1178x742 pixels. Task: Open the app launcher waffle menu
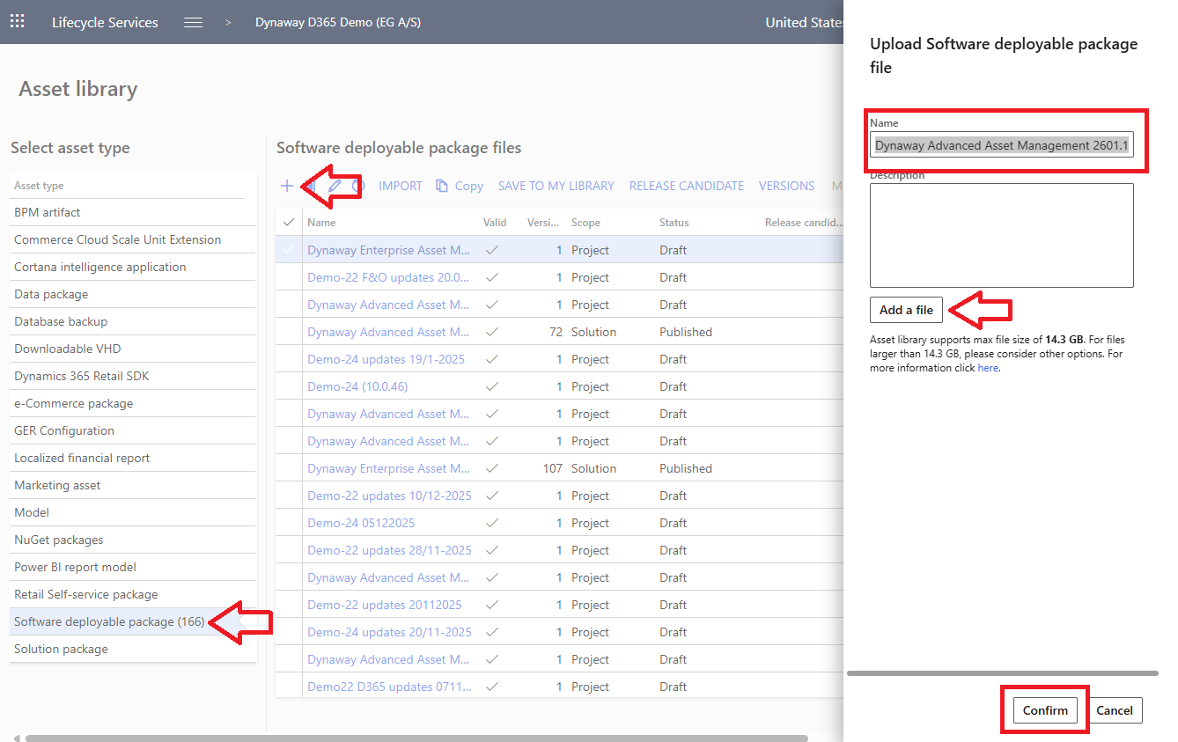point(18,22)
